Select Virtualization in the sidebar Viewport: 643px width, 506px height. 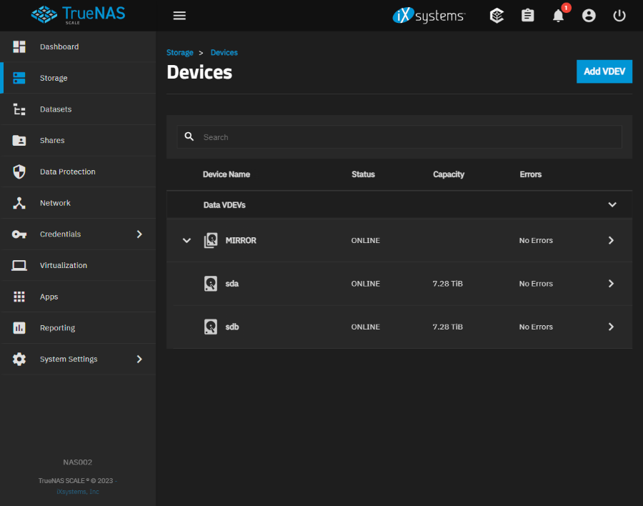click(63, 266)
